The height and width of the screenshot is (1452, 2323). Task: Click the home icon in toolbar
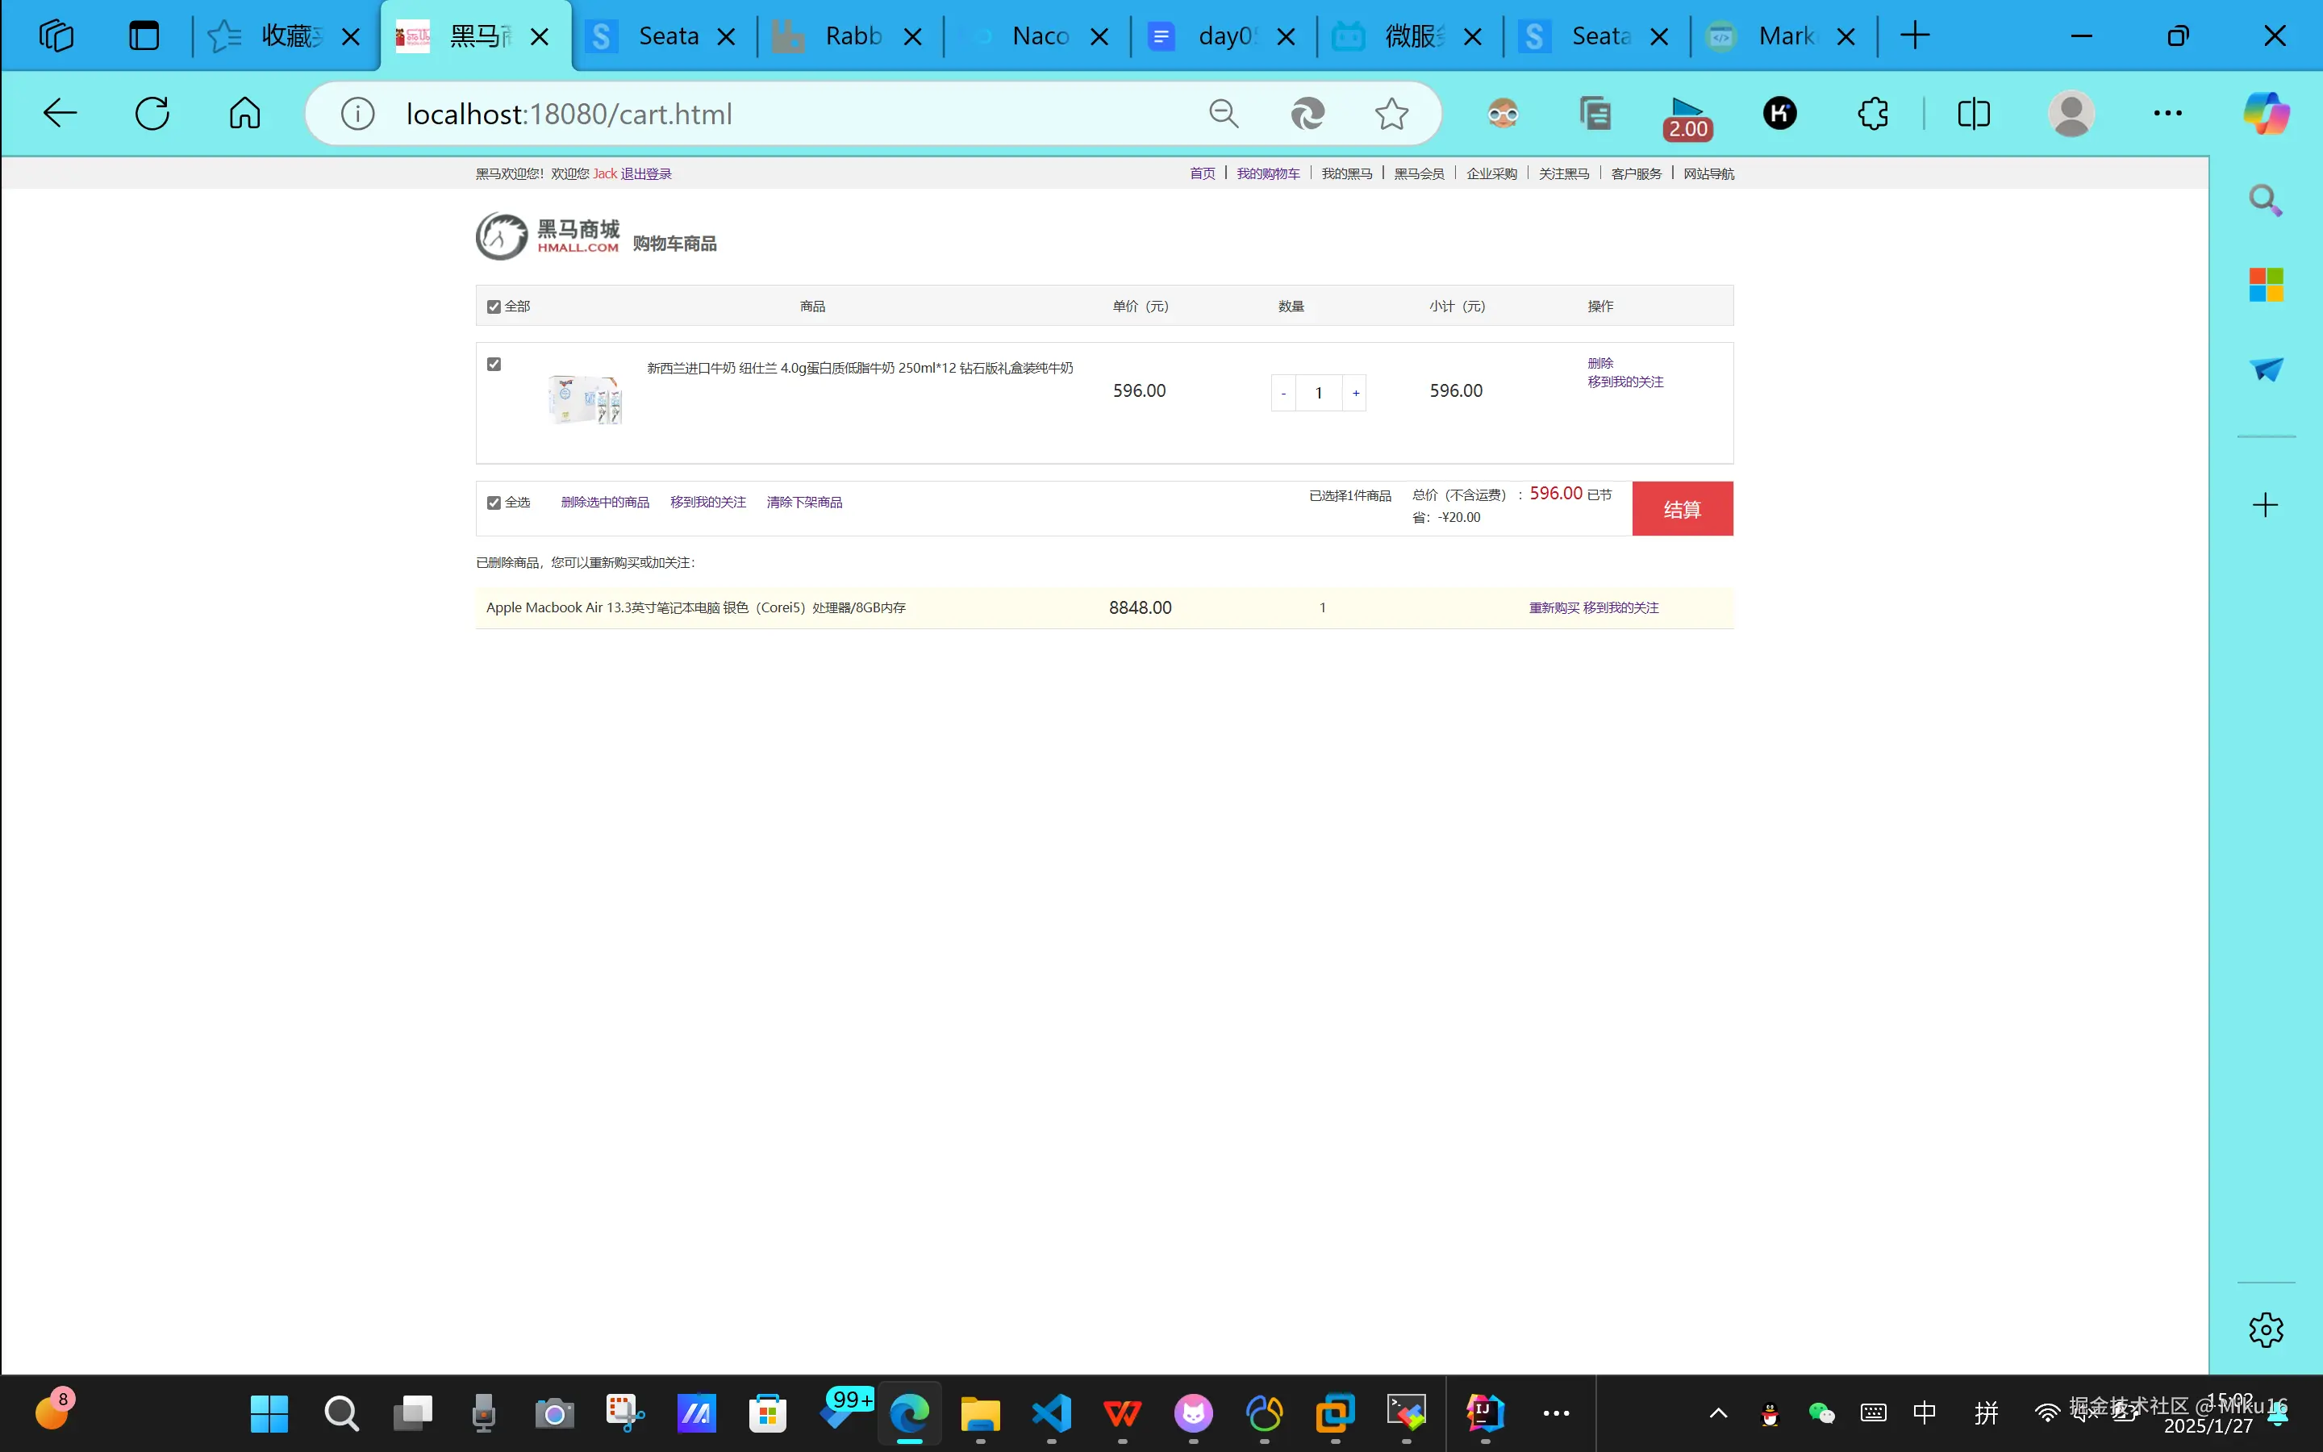pos(244,113)
